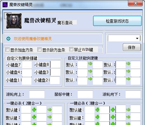Click the 检查游戏状态 button

[x=117, y=21]
